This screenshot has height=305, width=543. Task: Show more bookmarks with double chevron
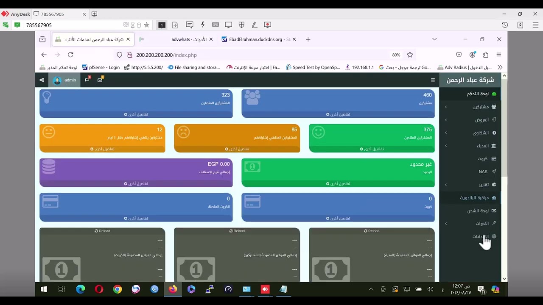500,67
